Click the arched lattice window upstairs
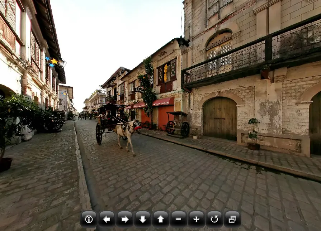The width and height of the screenshot is (321, 231). click(x=219, y=51)
